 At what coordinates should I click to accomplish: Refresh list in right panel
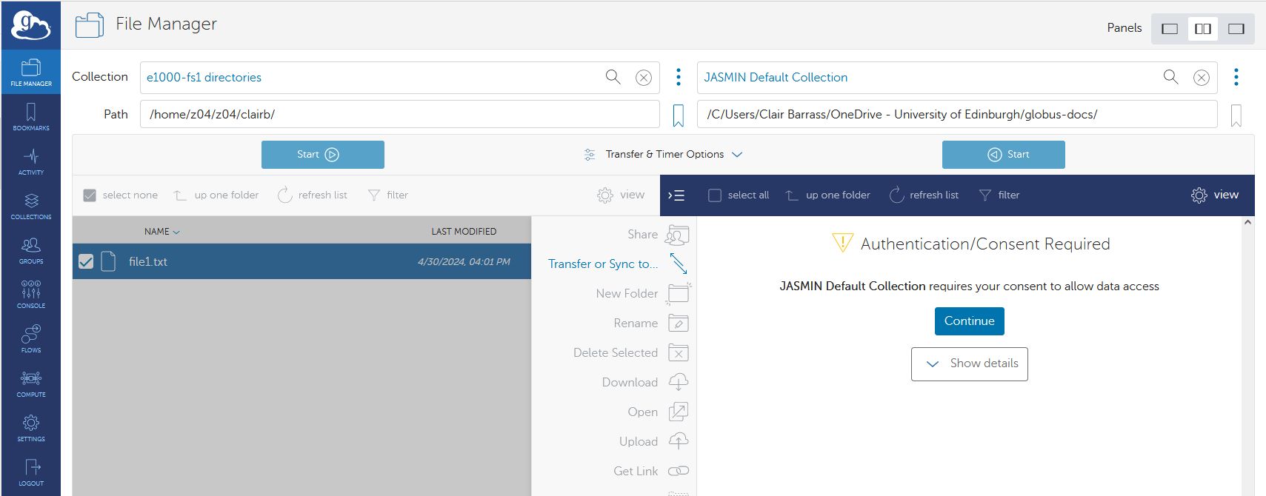tap(924, 195)
